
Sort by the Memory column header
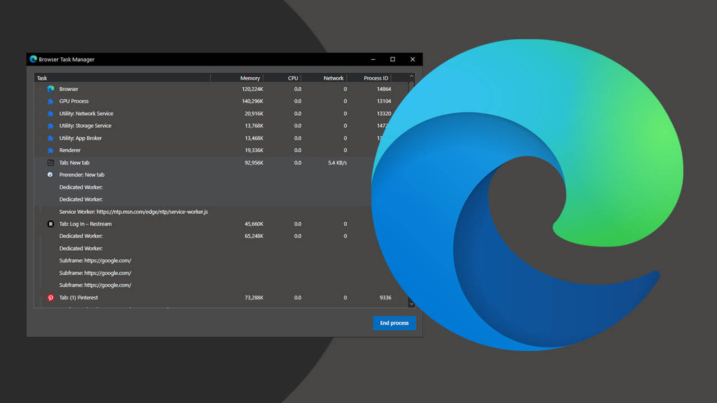[236, 78]
